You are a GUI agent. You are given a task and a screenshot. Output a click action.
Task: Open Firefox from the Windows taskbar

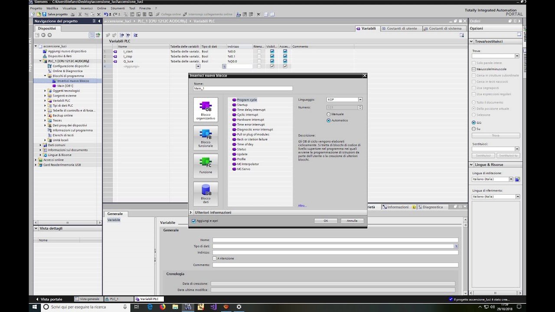tap(163, 307)
